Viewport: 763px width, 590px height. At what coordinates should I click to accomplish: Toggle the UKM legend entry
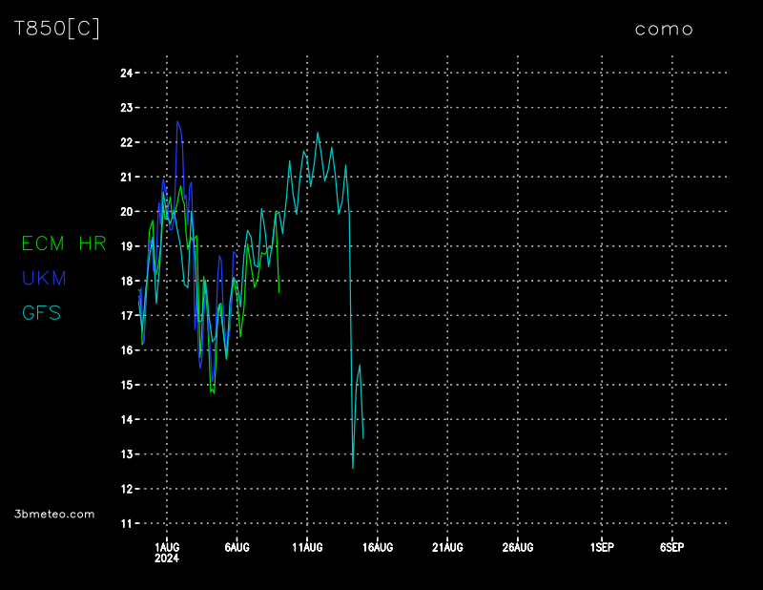[44, 278]
